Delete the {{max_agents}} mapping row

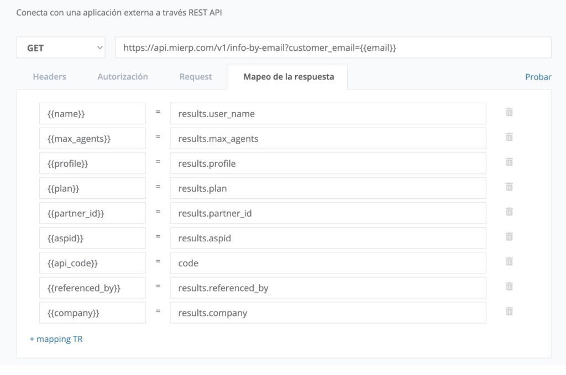[509, 137]
